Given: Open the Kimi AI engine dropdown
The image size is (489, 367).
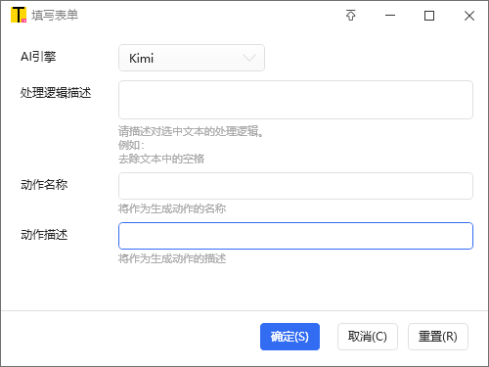Looking at the screenshot, I should 192,58.
